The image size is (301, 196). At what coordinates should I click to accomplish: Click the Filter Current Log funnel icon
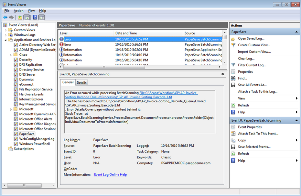(x=233, y=65)
